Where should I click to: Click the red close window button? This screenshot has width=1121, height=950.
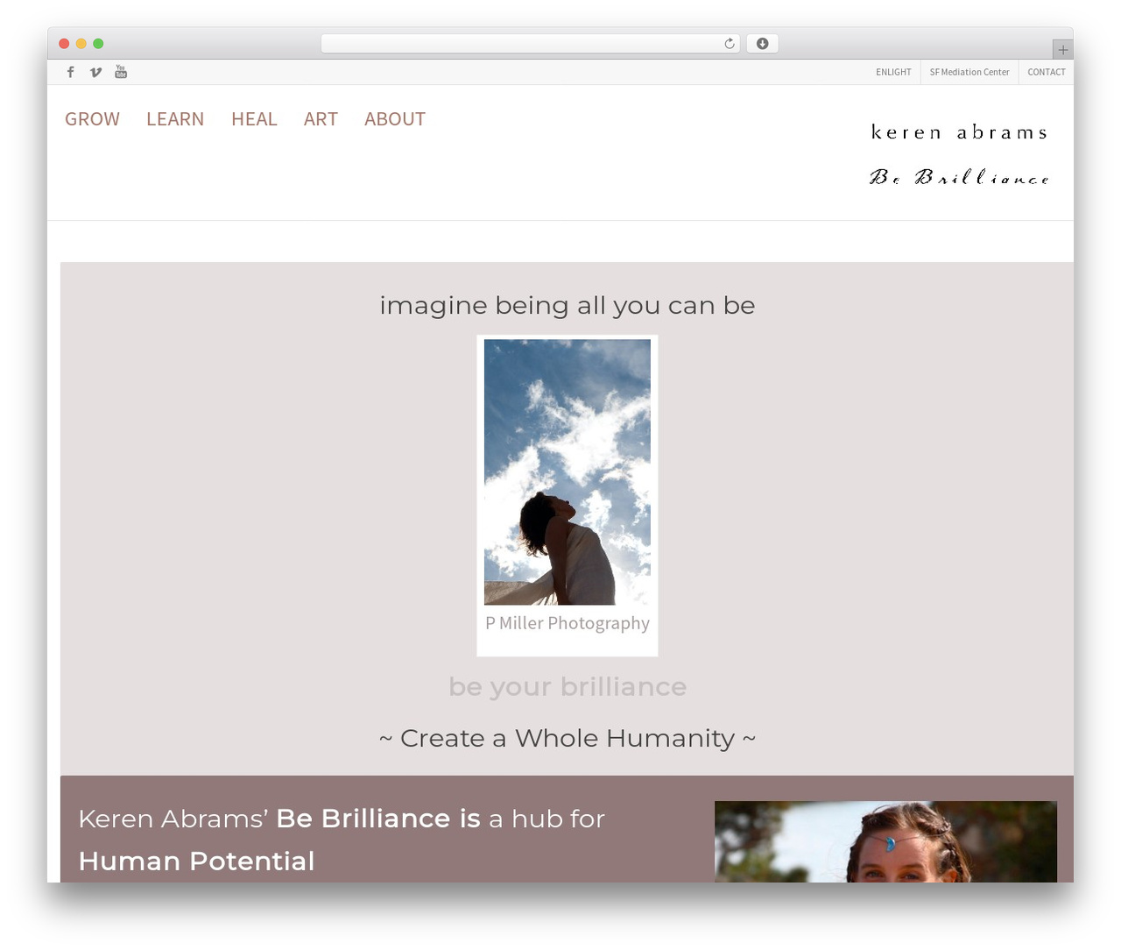coord(64,44)
